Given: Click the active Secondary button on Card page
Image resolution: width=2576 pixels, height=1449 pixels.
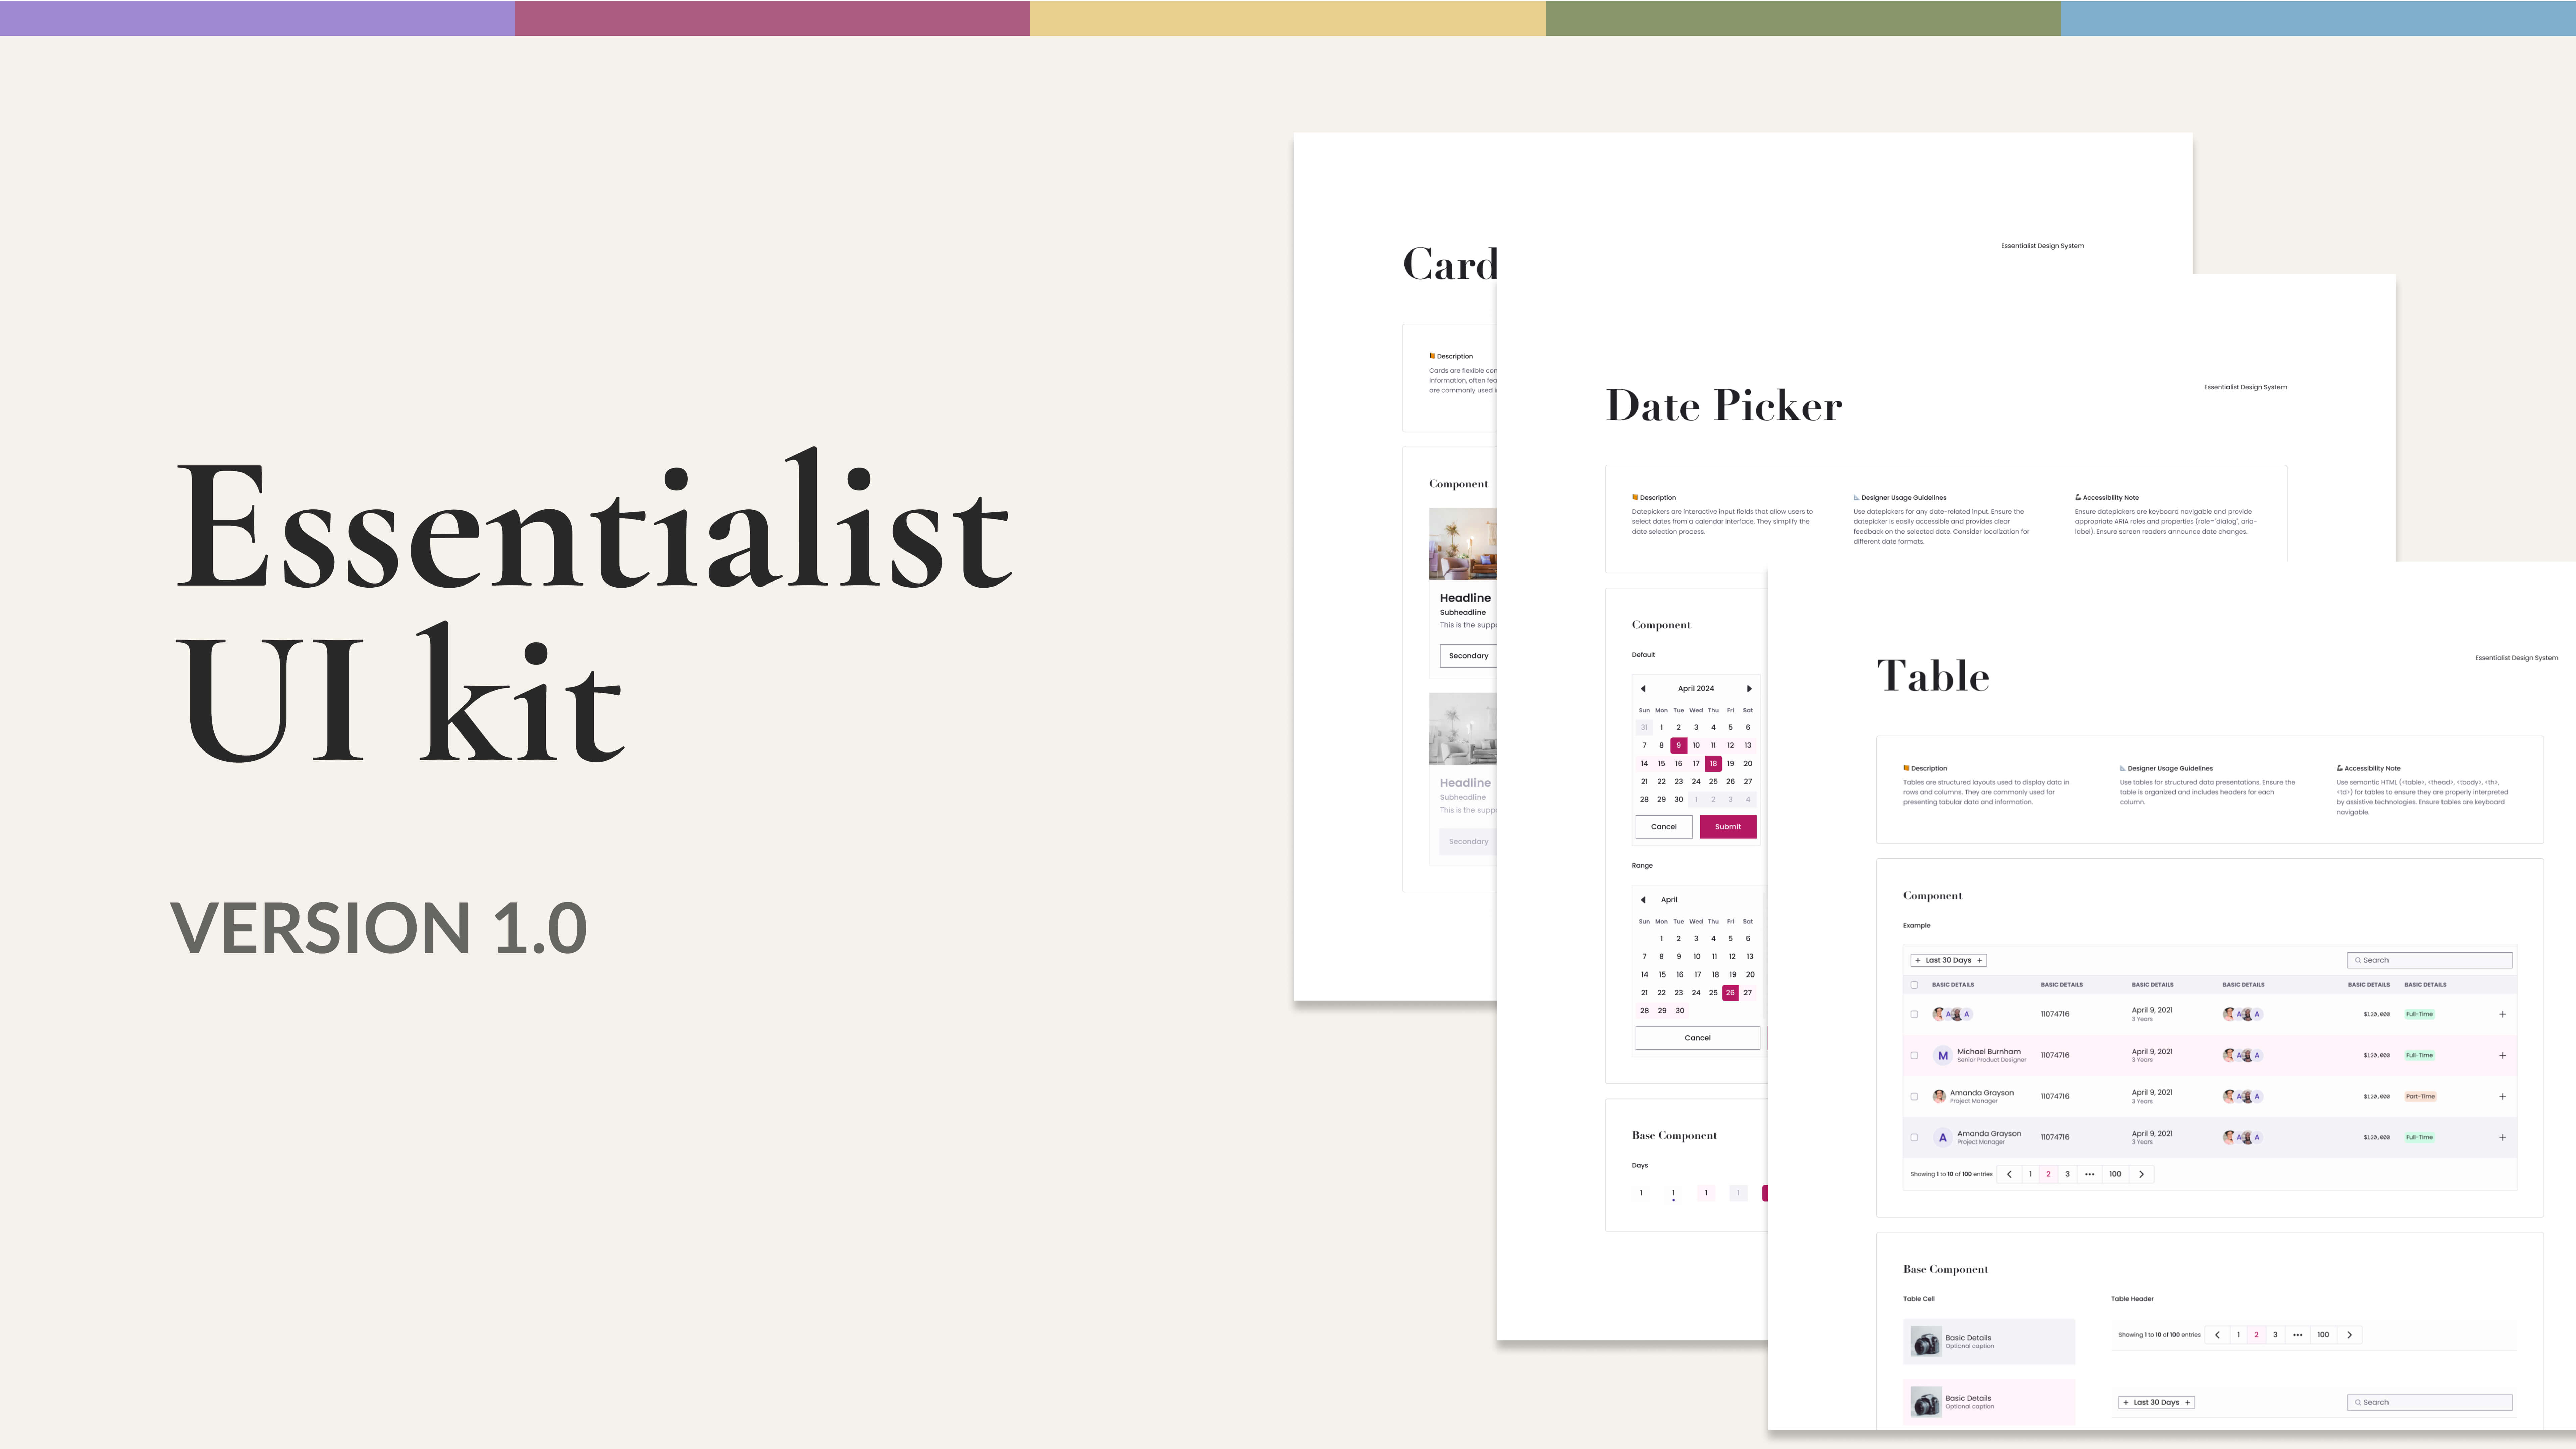Looking at the screenshot, I should tap(1468, 656).
